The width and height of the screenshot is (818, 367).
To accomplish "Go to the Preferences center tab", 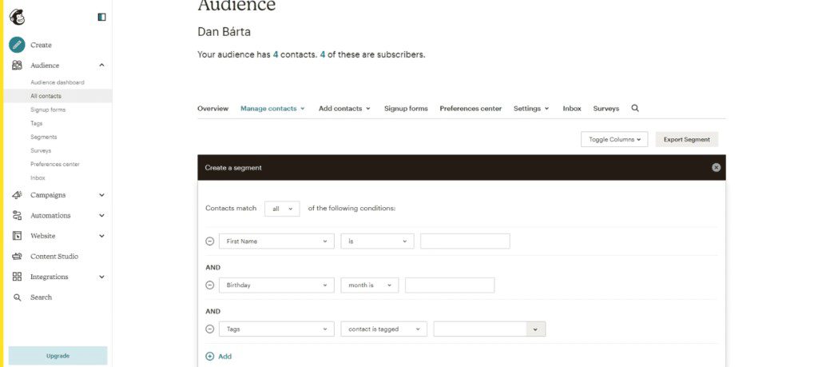I will pyautogui.click(x=471, y=109).
